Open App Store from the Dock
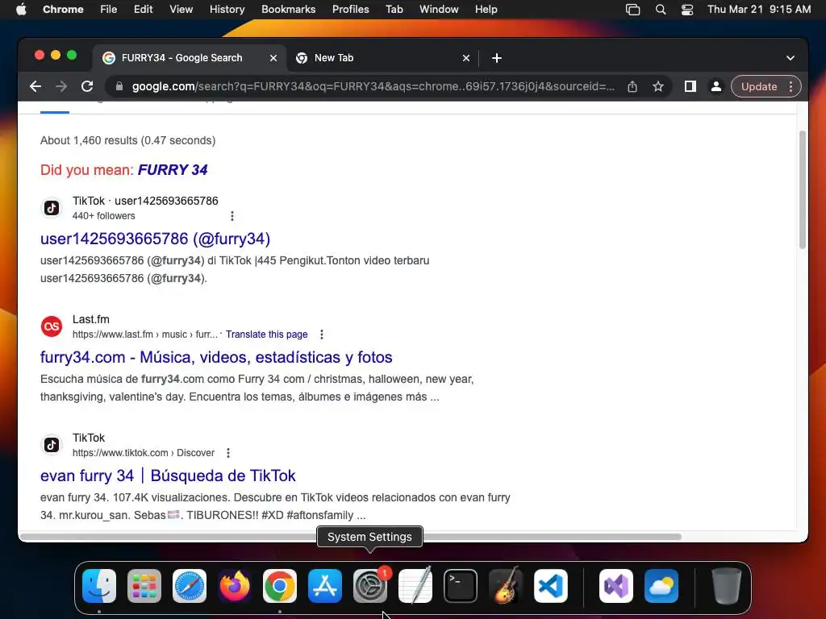 coord(324,586)
